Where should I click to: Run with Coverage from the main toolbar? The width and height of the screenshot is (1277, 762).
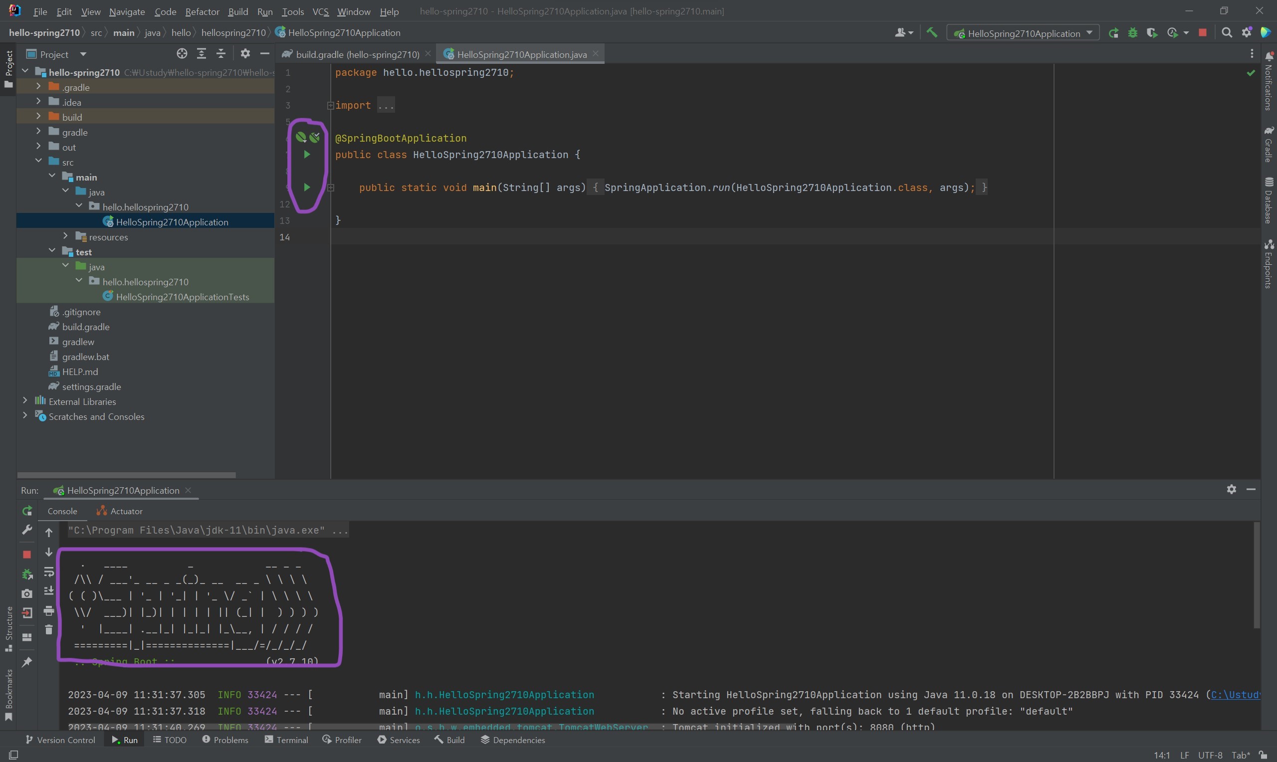pyautogui.click(x=1152, y=33)
